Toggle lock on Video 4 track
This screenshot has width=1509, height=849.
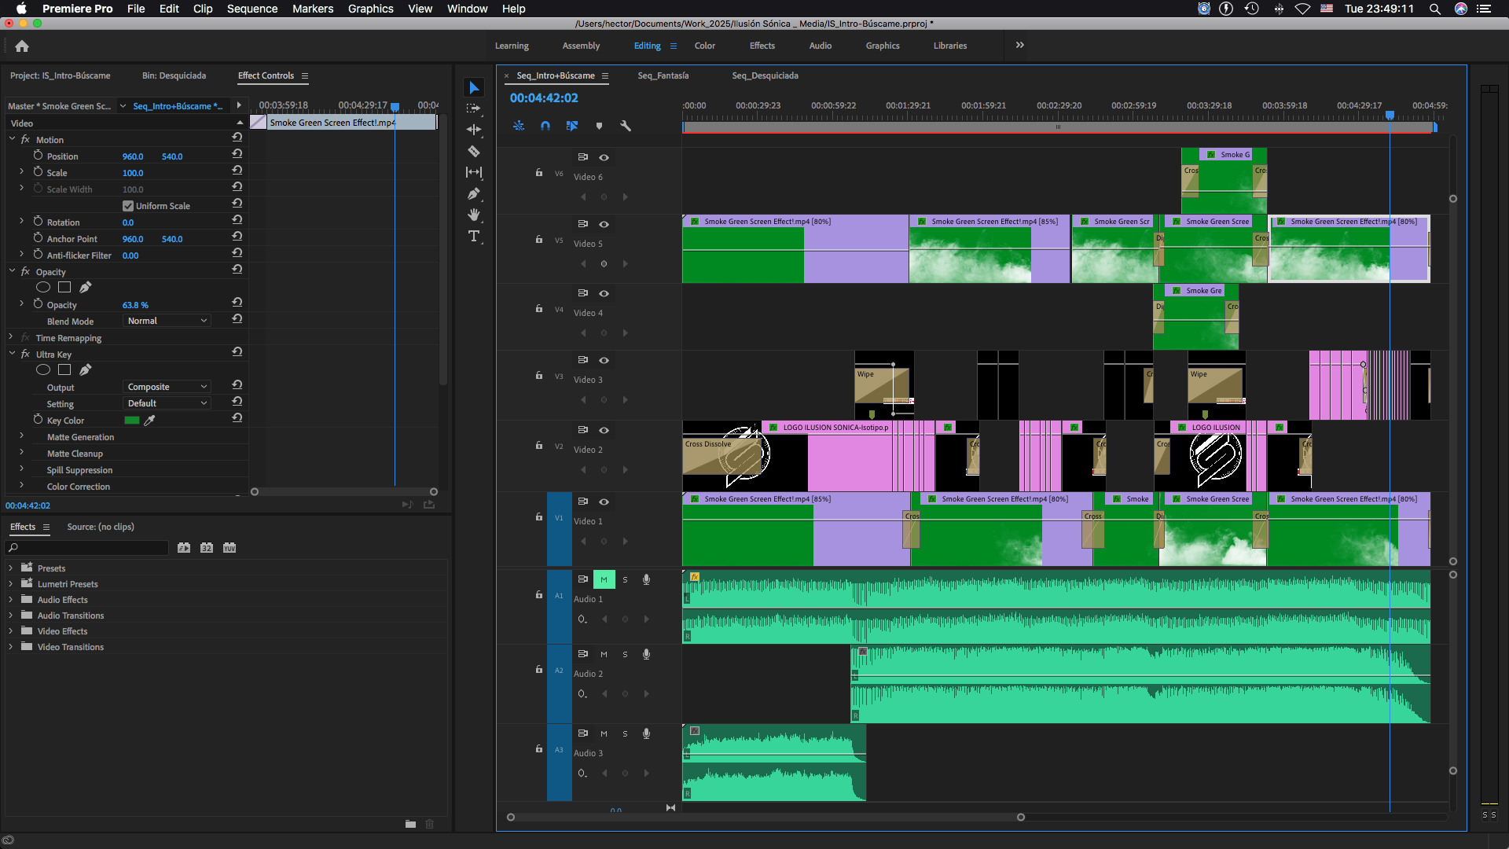[x=538, y=308]
